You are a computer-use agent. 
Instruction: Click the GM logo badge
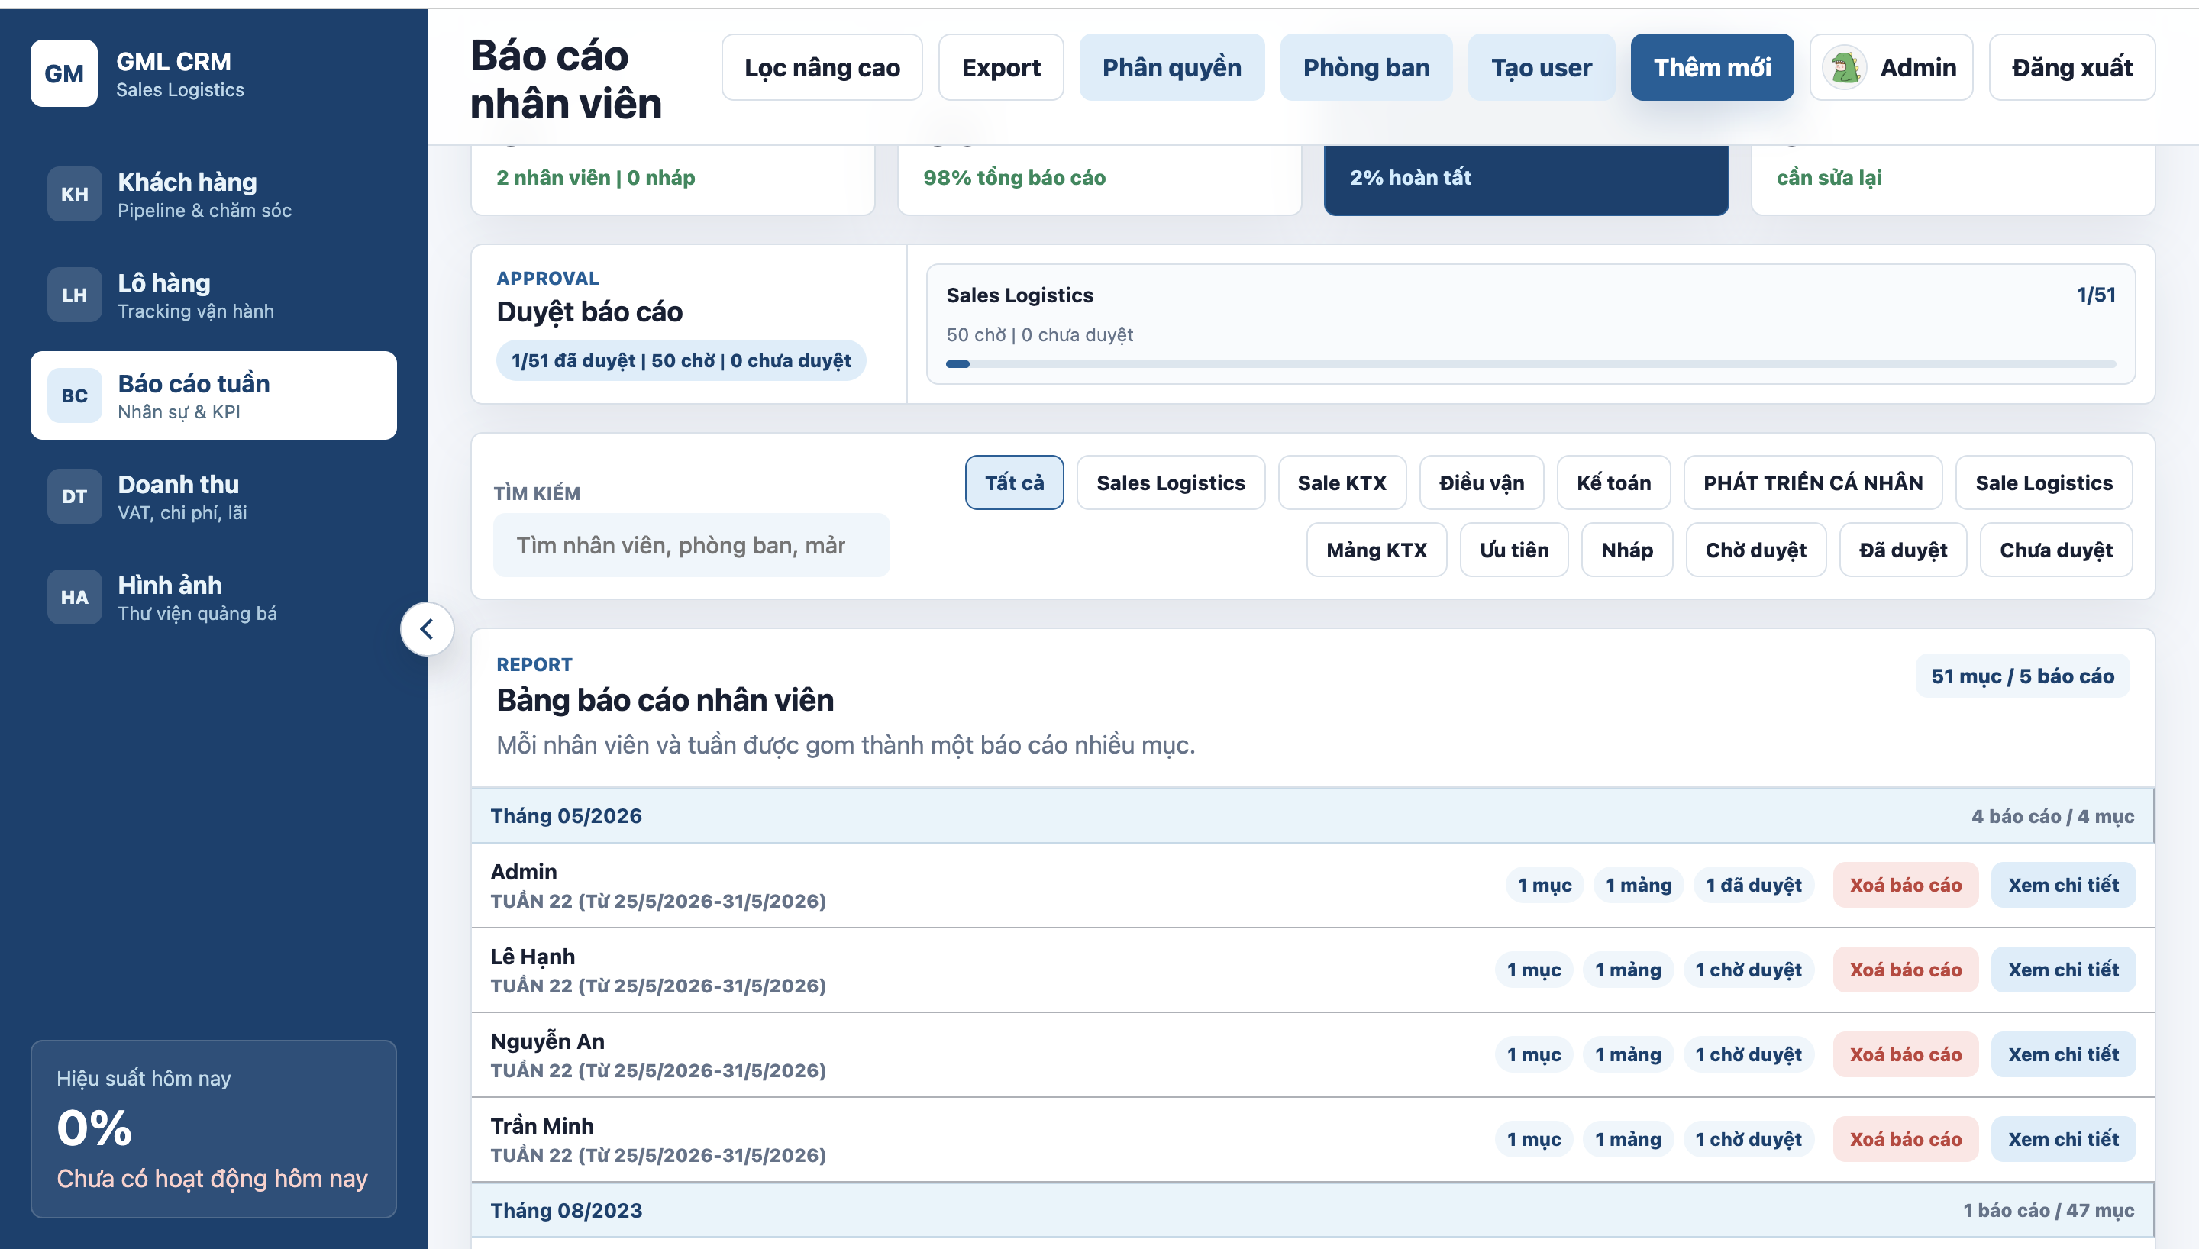[64, 74]
